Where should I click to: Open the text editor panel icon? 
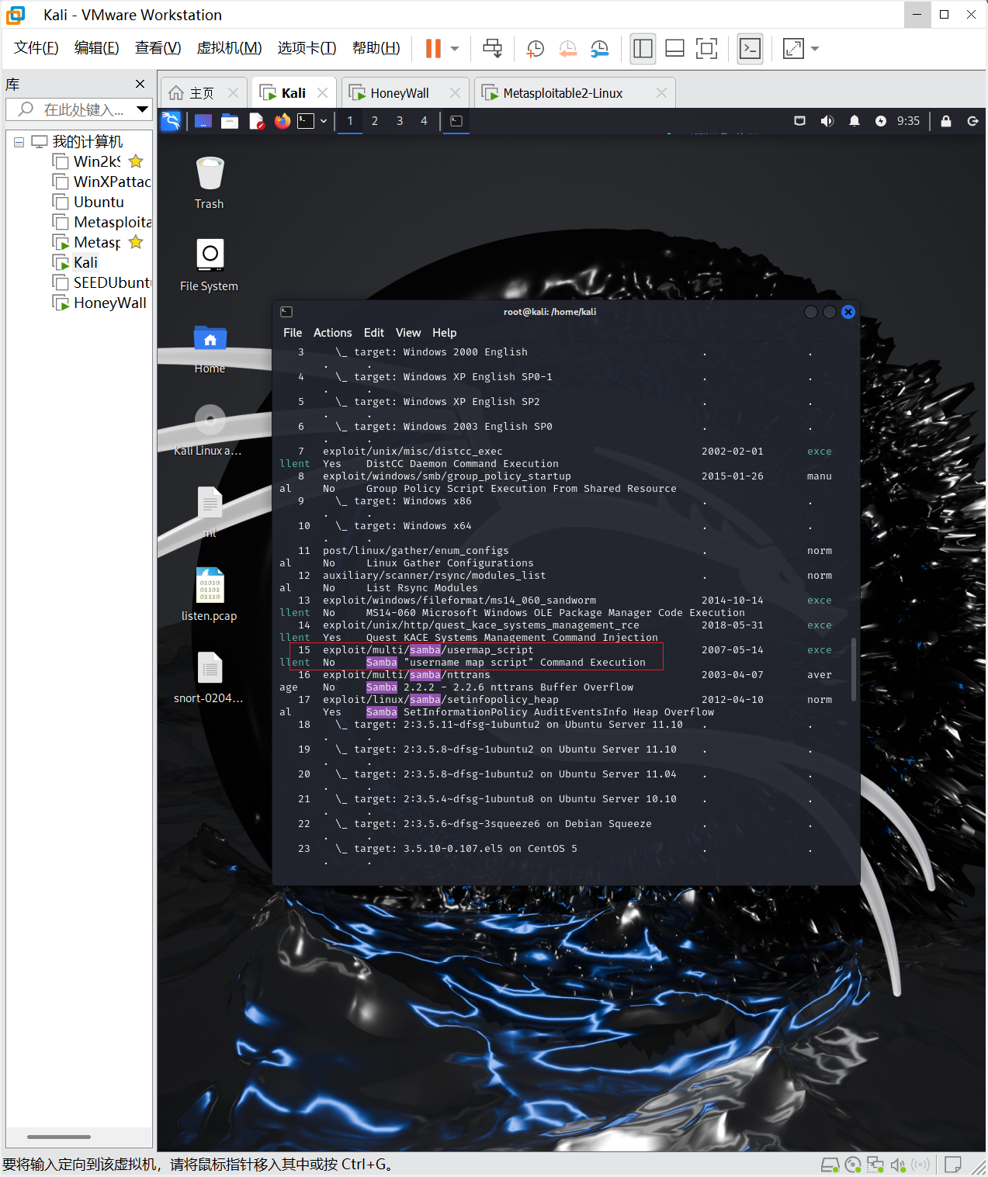(x=256, y=121)
